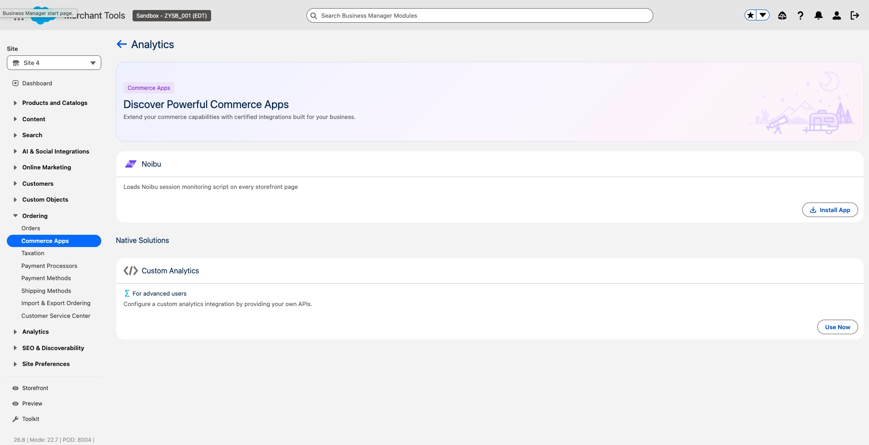Expand Products and Catalogs section
The width and height of the screenshot is (869, 445).
tap(54, 103)
